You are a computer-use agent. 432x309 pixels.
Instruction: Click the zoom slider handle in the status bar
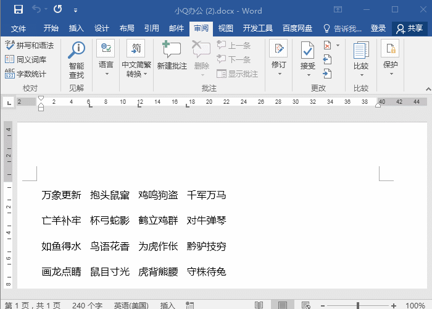(357, 305)
